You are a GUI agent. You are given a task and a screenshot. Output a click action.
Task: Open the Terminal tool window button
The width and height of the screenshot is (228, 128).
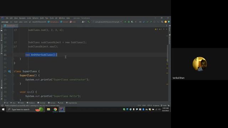pos(41,103)
